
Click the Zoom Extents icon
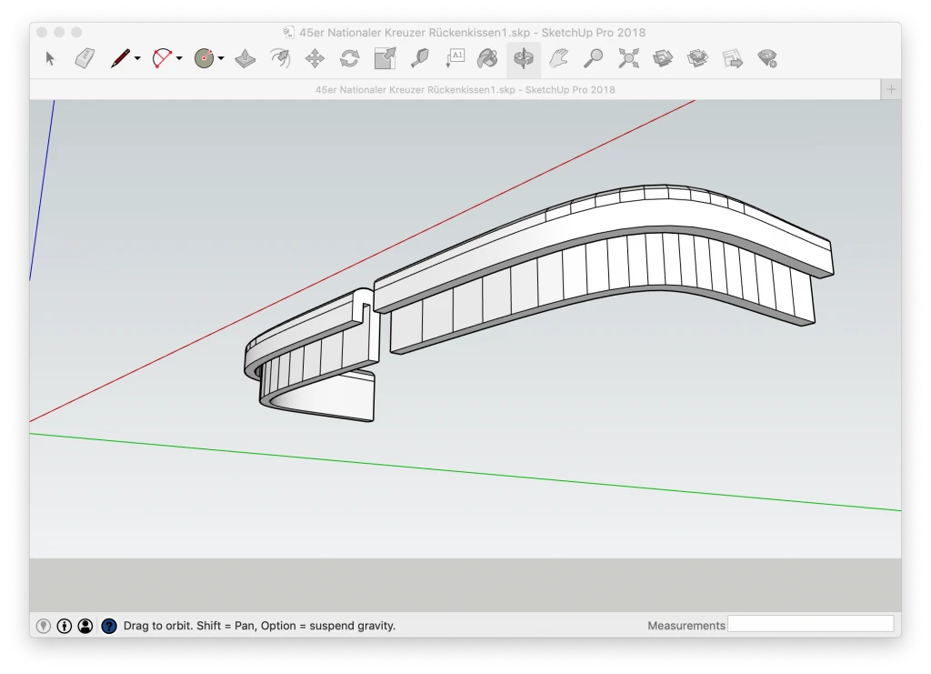tap(628, 59)
